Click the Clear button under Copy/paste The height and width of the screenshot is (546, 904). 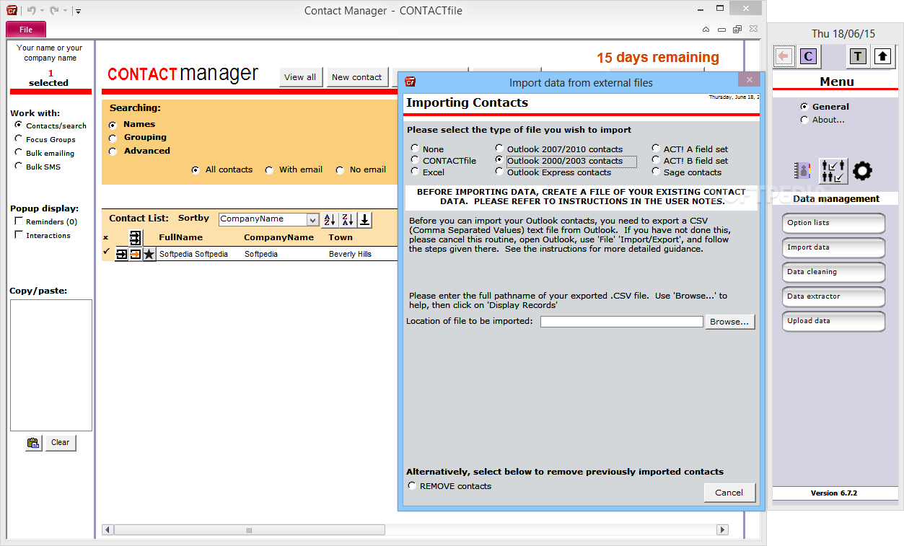(61, 443)
